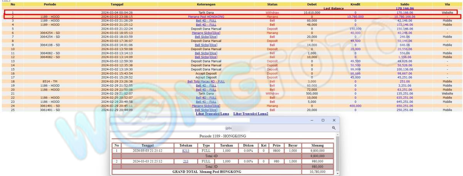Screen dimensions: 463x176
Task: Maximize the popup window
Action: (323, 120)
